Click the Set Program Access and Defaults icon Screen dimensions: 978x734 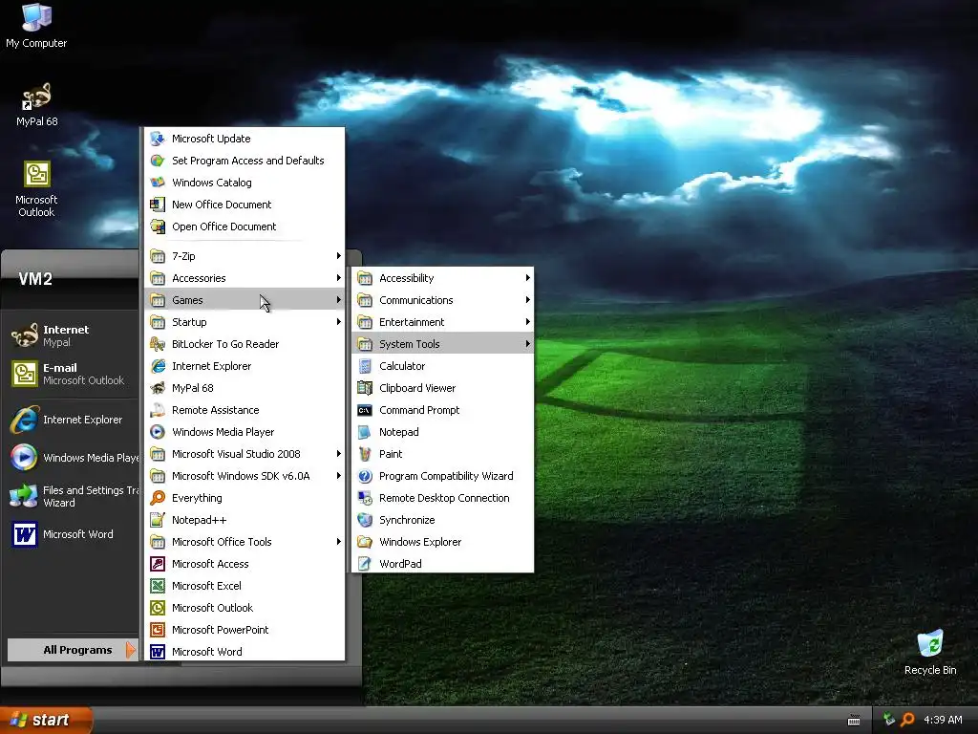(x=158, y=161)
